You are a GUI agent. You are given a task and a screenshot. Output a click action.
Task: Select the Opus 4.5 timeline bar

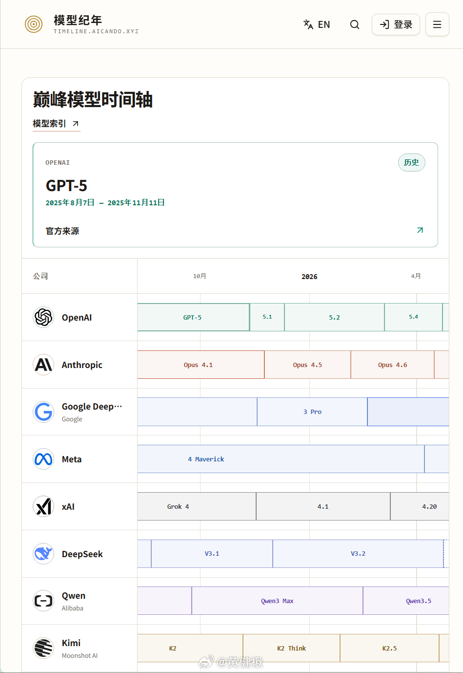pos(307,365)
